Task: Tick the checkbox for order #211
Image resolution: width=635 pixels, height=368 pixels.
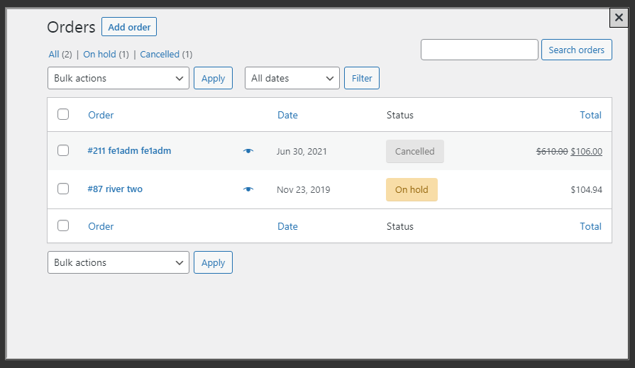Action: (x=63, y=150)
